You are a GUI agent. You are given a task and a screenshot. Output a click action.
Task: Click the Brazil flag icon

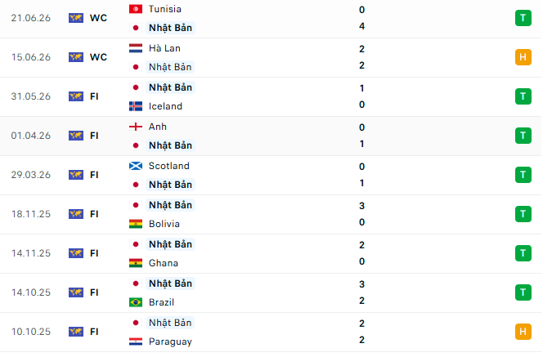[136, 302]
